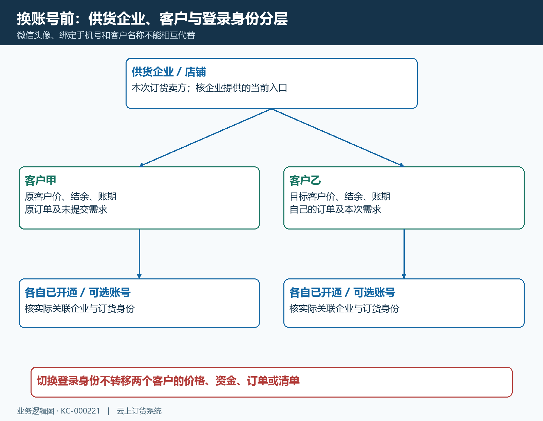The width and height of the screenshot is (543, 421).
Task: Select the text '本次订货卖方;核企业提供的当前入口'
Action: [209, 88]
